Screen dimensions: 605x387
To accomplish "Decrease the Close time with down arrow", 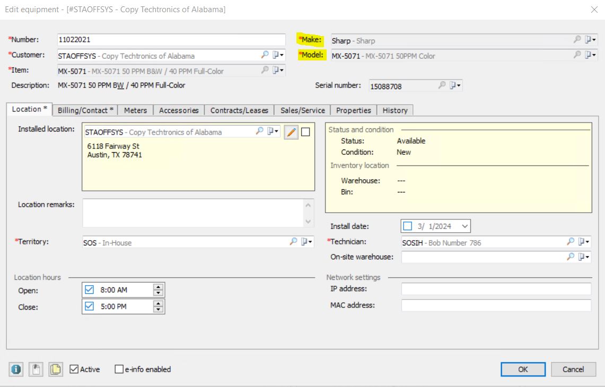I will tap(158, 310).
